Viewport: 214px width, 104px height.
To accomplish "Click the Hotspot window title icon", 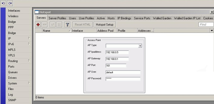I will [x=37, y=12].
